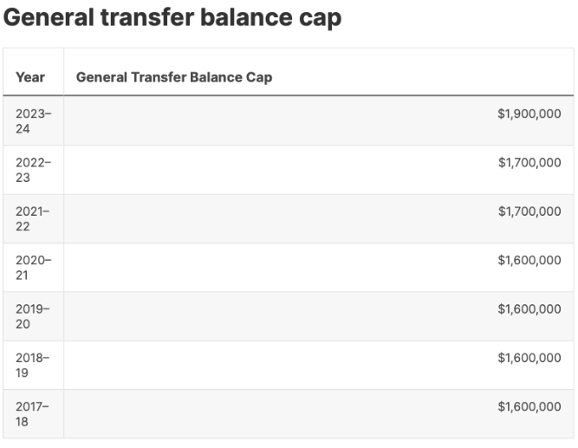Select the 2020–21 year cell

33,268
